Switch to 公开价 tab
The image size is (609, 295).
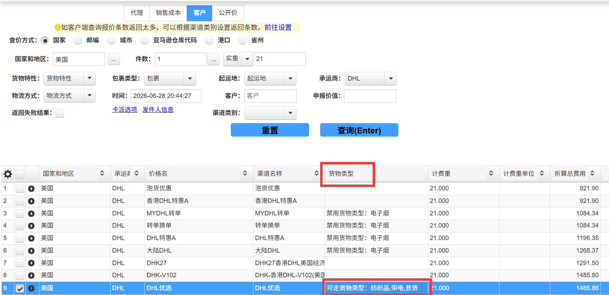pos(228,13)
